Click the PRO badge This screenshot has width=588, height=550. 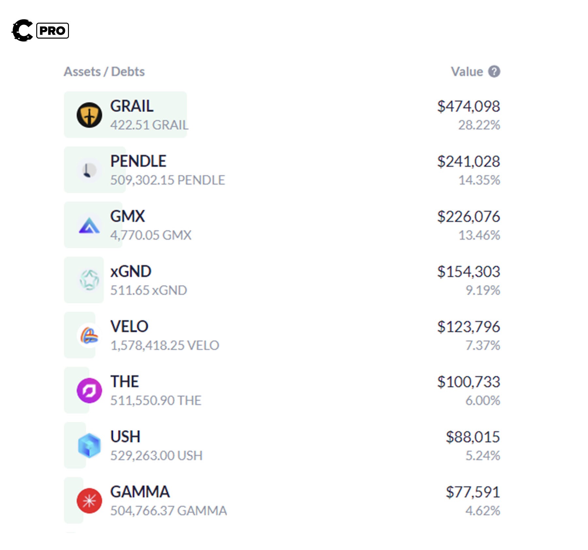click(x=52, y=31)
